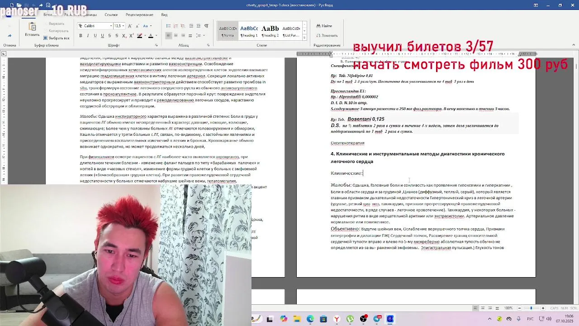
Task: Apply the List Paragraph style
Action: coord(291,31)
